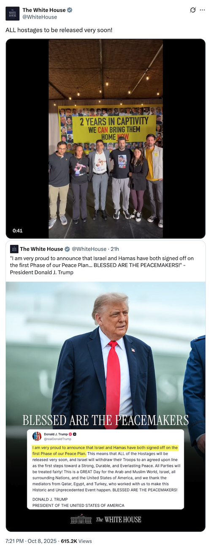Open the Trump image in the quoted tweet
The width and height of the screenshot is (211, 549).
pos(105,407)
